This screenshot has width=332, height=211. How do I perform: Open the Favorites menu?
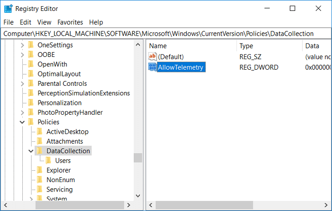tap(70, 22)
